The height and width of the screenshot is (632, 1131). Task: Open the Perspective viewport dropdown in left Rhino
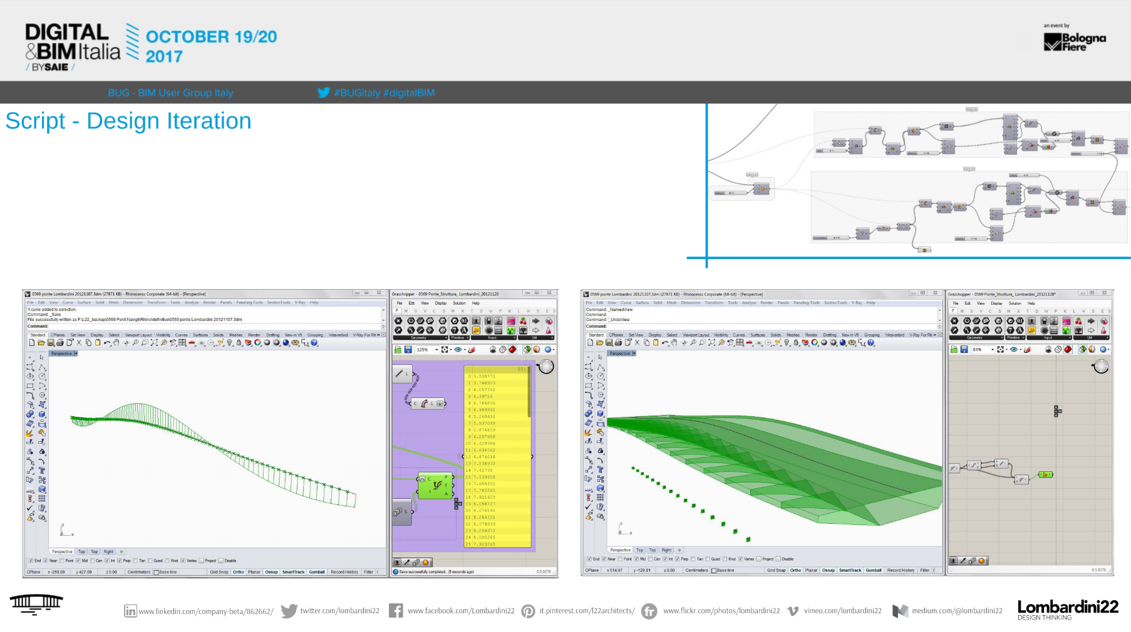(76, 354)
